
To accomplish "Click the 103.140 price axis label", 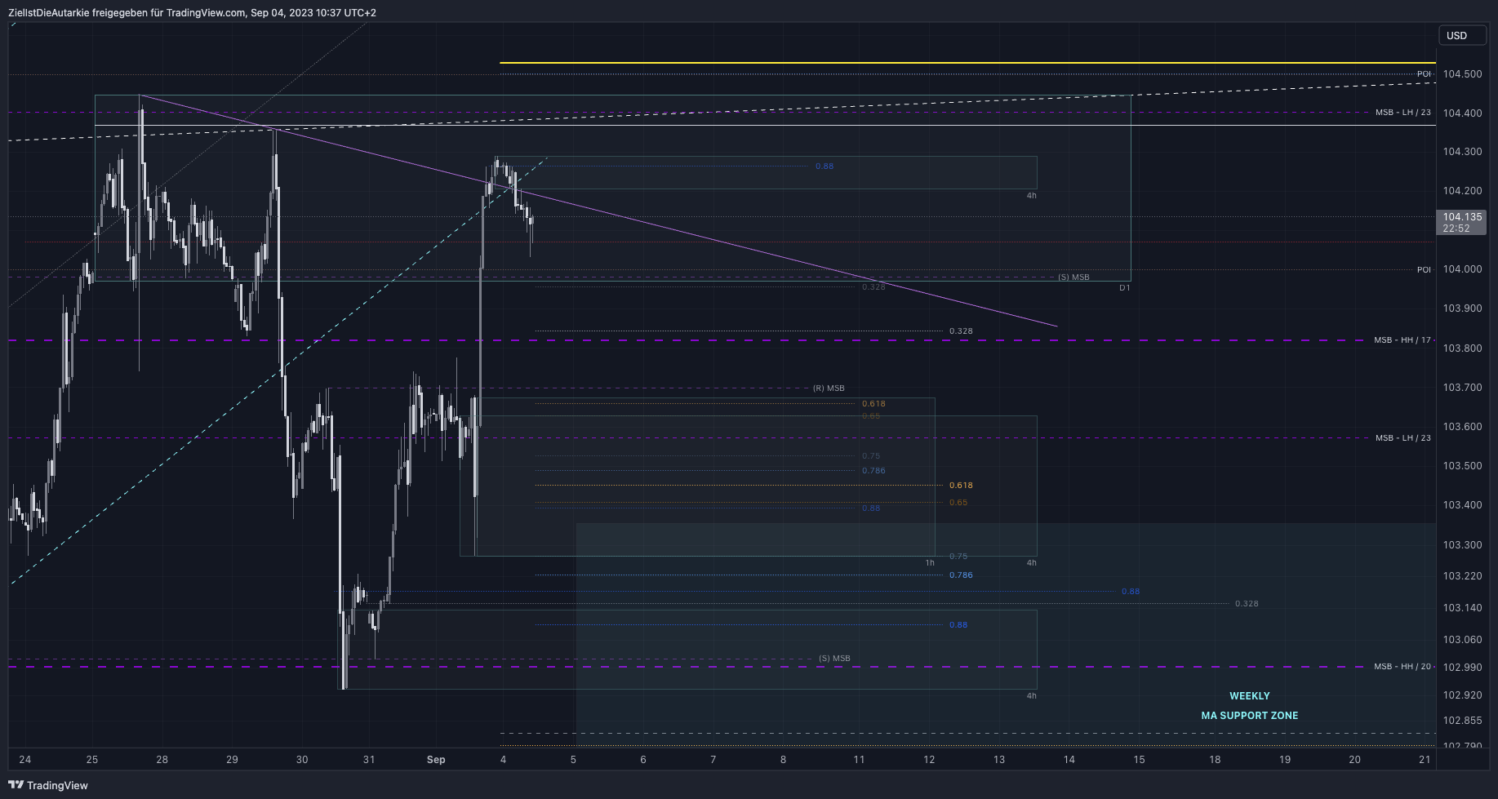I will pos(1462,608).
